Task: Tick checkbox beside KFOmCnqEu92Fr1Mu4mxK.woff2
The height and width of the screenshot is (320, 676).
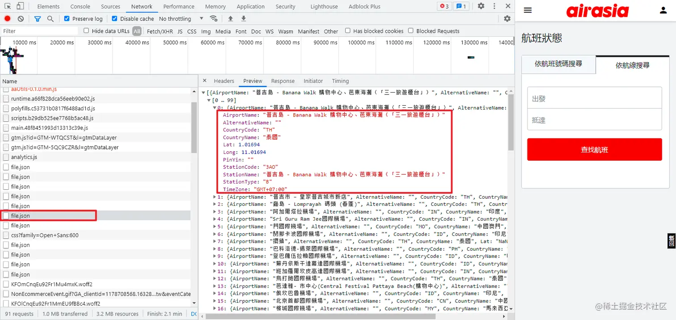Action: point(6,284)
